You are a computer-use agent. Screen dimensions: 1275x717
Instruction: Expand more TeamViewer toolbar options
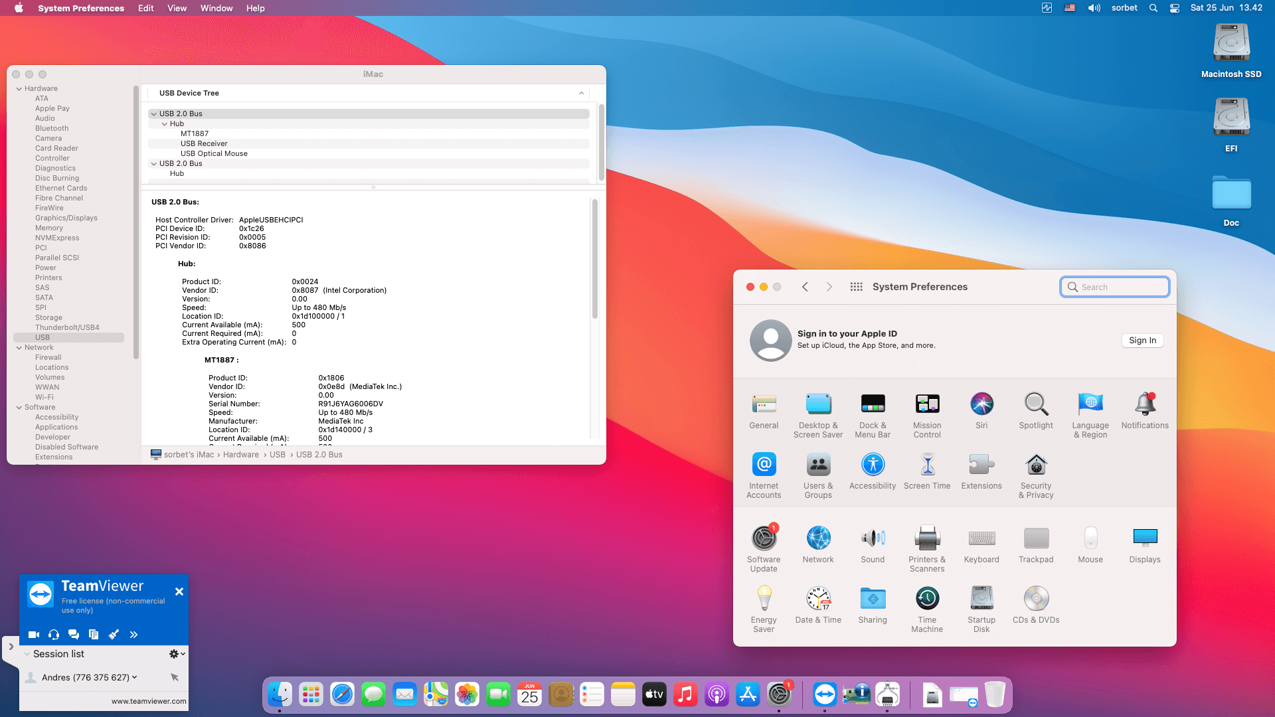click(133, 635)
